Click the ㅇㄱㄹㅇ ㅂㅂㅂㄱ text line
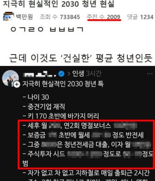The image size is (155, 181). (x=47, y=29)
